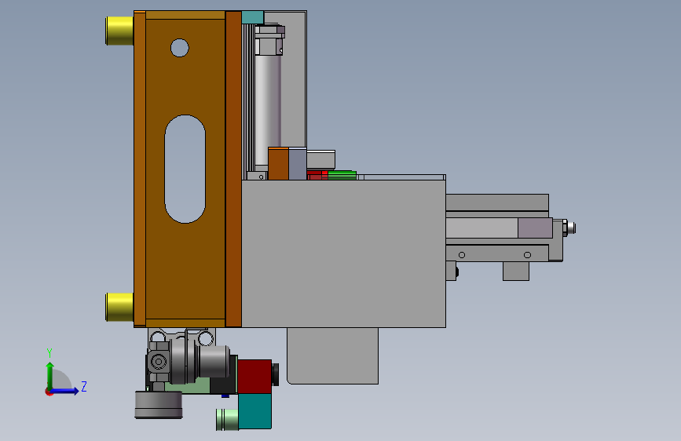Click the red origin dot of the triad

click(49, 392)
